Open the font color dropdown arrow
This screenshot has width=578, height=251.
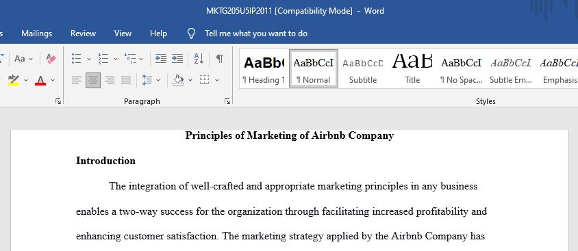(53, 80)
